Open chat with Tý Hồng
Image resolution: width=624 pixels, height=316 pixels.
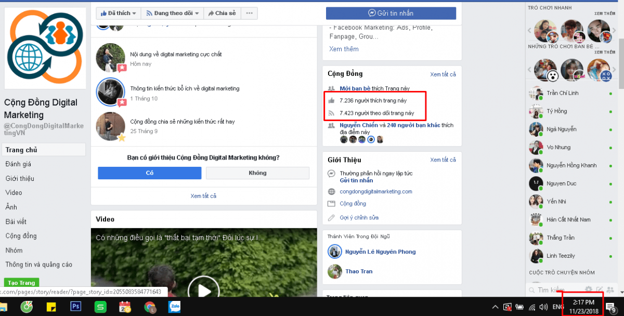click(x=570, y=111)
